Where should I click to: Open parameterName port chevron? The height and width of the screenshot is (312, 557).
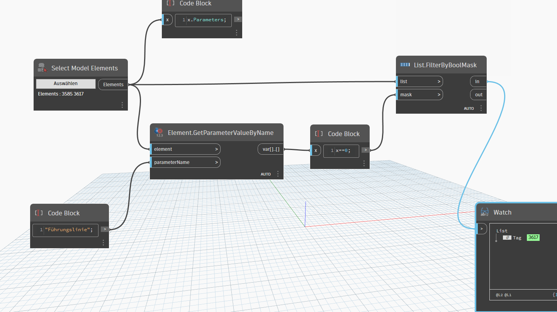click(216, 162)
